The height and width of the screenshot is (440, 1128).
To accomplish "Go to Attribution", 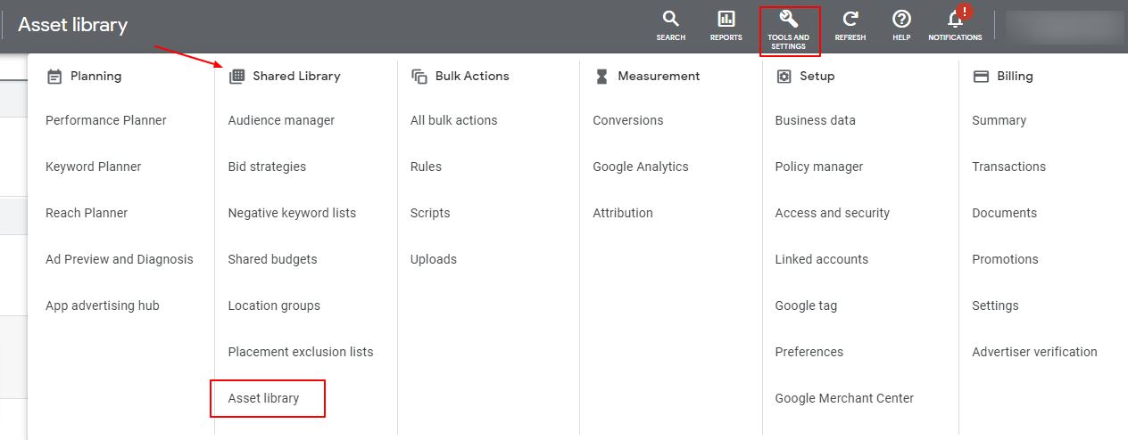I will pyautogui.click(x=623, y=213).
